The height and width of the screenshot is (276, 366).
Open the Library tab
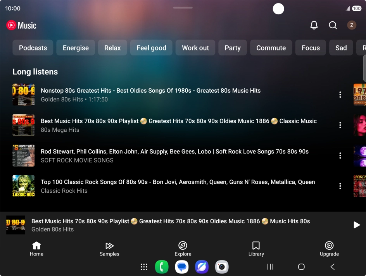pos(256,249)
